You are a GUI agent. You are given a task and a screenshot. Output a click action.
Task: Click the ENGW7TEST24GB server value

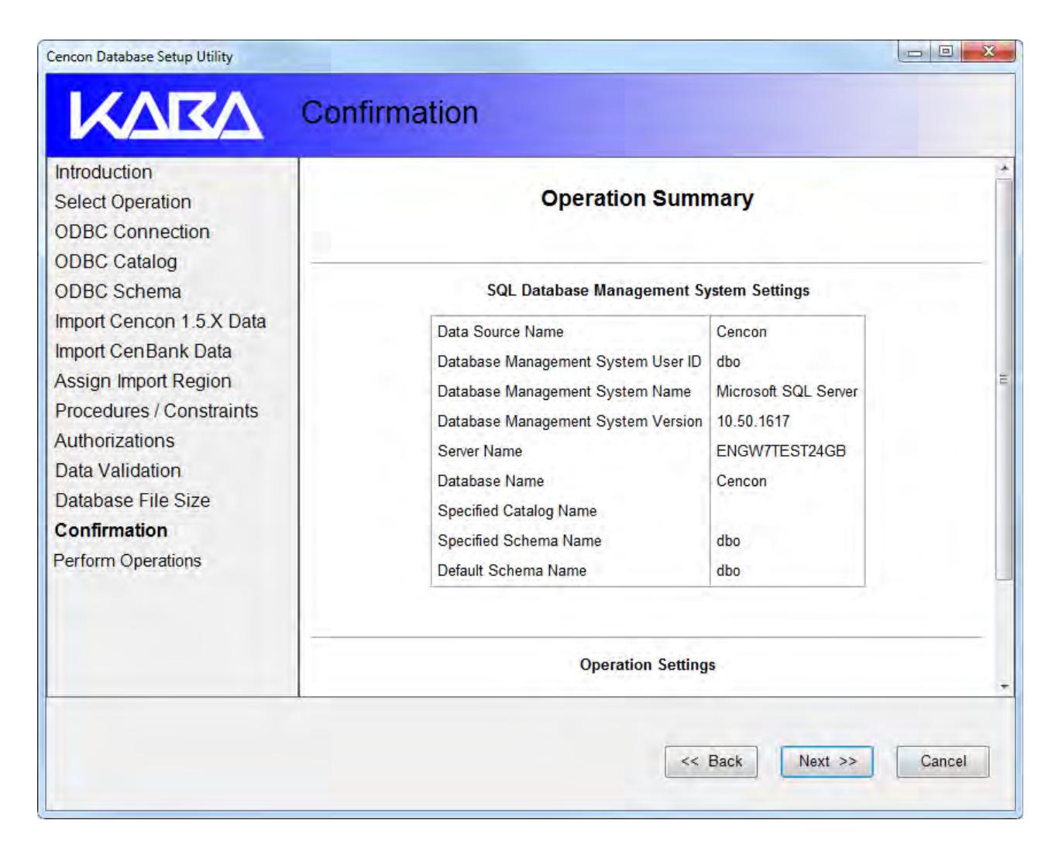pos(781,451)
